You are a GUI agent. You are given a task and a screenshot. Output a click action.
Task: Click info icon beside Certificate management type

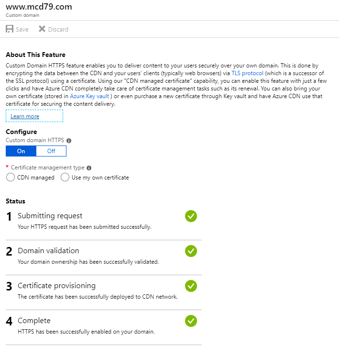click(89, 168)
